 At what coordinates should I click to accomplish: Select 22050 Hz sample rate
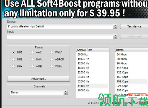click(x=93, y=72)
